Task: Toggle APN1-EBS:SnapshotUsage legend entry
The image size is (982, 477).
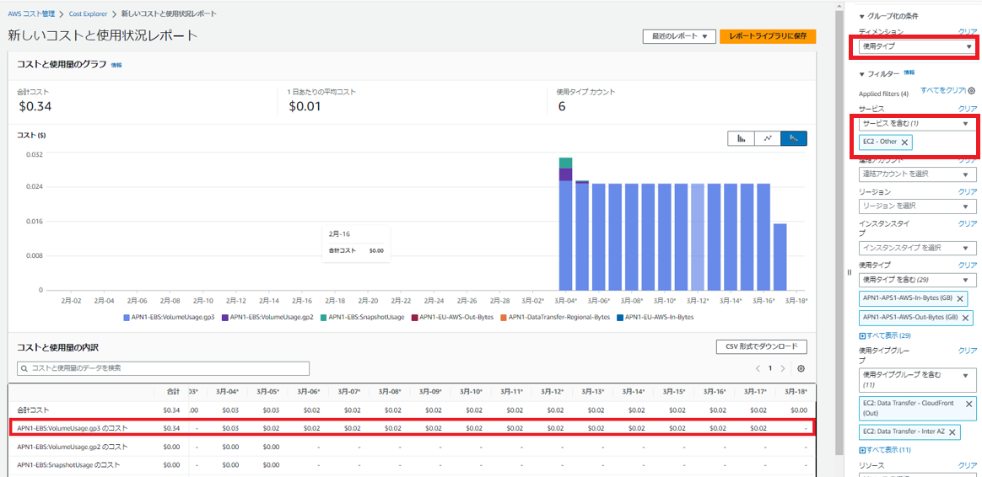Action: click(x=362, y=318)
